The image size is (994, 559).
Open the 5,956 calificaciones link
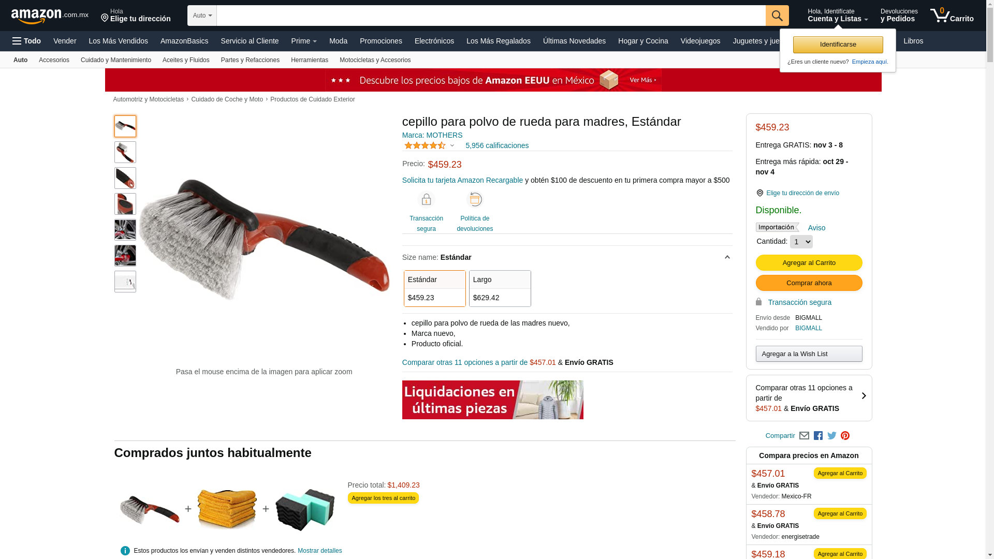(x=497, y=145)
